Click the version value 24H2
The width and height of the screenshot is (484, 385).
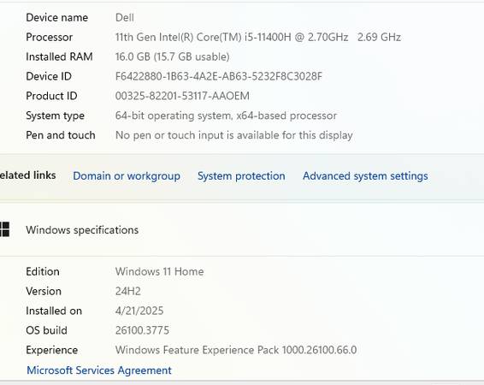tap(127, 291)
